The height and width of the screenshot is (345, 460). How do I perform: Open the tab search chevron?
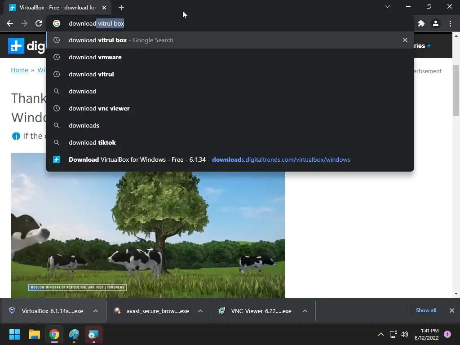pos(388,6)
